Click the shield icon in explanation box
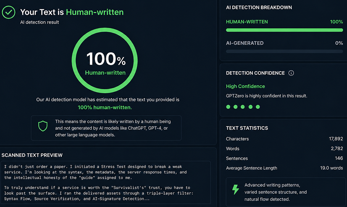This screenshot has height=207, width=347. click(x=43, y=126)
